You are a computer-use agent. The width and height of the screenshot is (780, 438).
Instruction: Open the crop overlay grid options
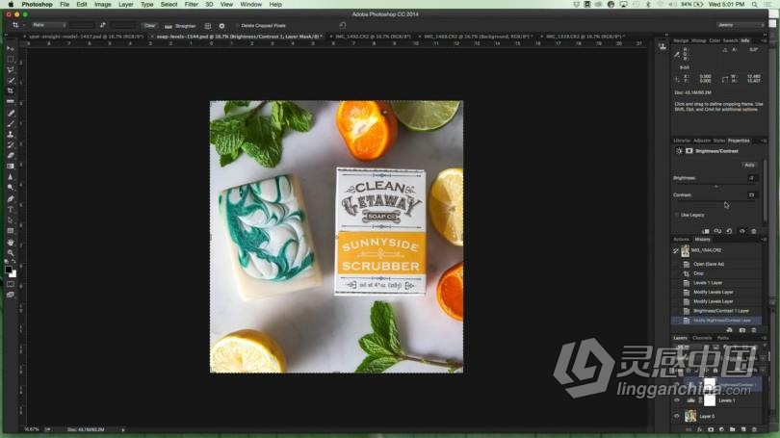point(208,26)
